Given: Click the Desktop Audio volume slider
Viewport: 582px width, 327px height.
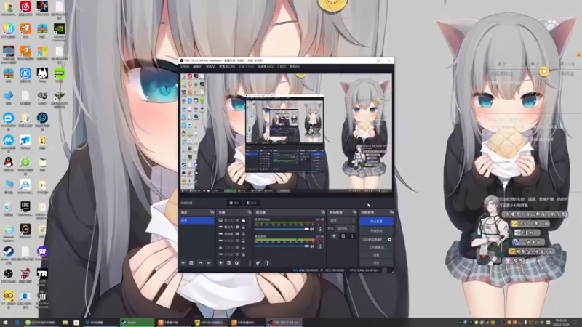Looking at the screenshot, I should coord(282,246).
